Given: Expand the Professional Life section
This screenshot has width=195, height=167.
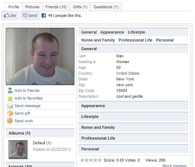Looking at the screenshot, I should click(133, 138).
